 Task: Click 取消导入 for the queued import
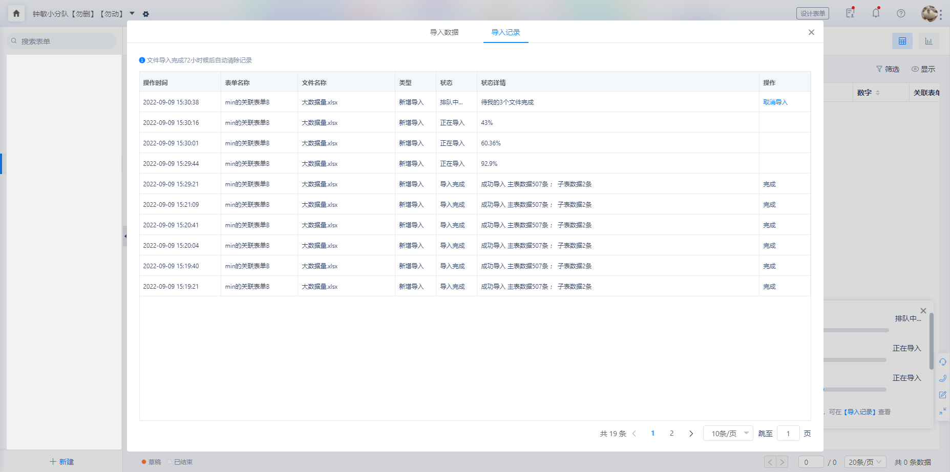pyautogui.click(x=775, y=102)
